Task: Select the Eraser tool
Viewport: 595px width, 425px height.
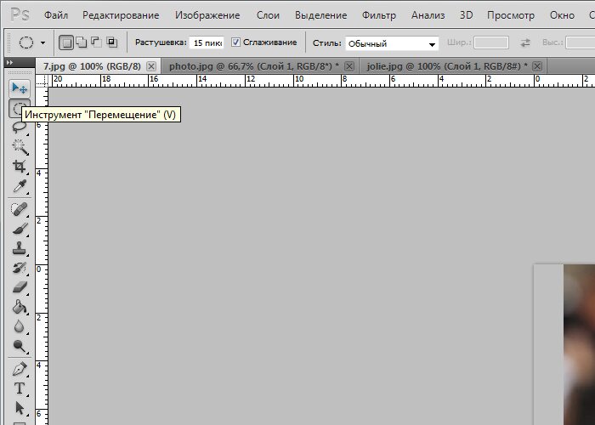Action: point(20,287)
